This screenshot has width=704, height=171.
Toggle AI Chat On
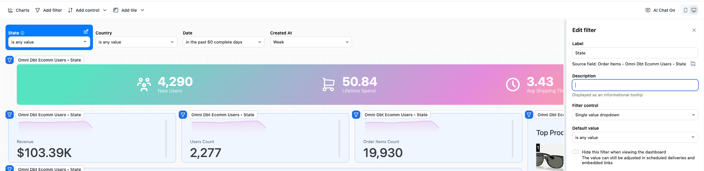pyautogui.click(x=660, y=10)
